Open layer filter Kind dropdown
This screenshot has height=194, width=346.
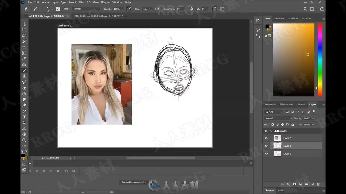coord(274,112)
